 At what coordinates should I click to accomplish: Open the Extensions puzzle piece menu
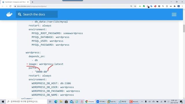(x=175, y=6)
